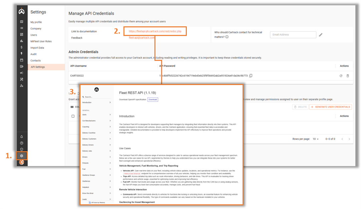
Task: Open notifications bell icon
Action: pos(22,137)
